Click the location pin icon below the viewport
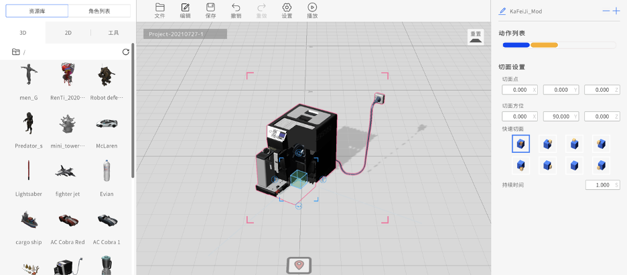This screenshot has width=627, height=275. [299, 266]
